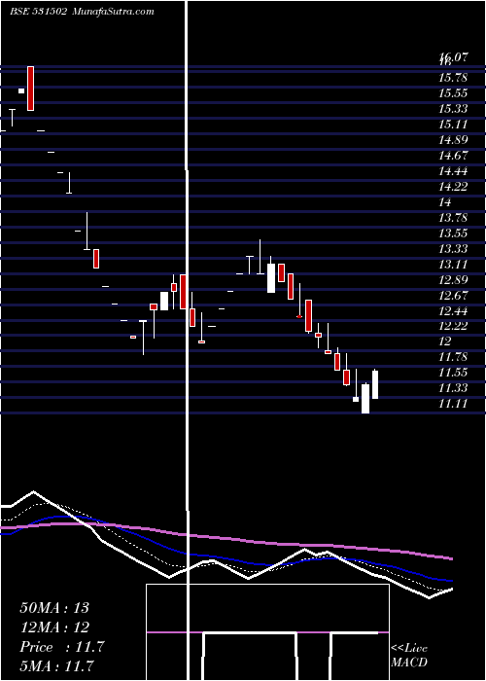Click the 11.33 price axis label
This screenshot has width=486, height=681.
pyautogui.click(x=453, y=388)
